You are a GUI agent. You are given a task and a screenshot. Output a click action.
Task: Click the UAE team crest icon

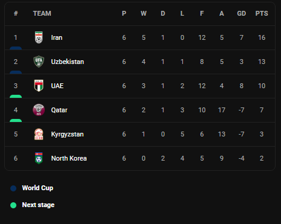click(39, 86)
